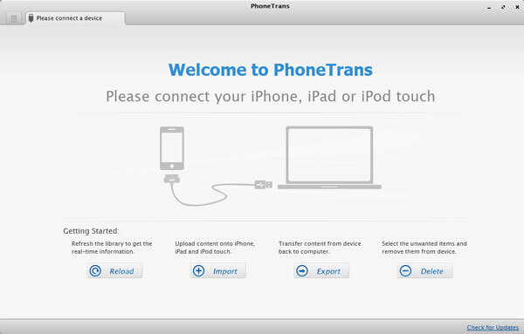Screen dimensions: 524x334
Task: Select the 'Please connect a device' tab
Action: click(x=75, y=18)
